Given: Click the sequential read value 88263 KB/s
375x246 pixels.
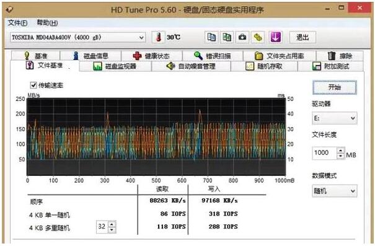Looking at the screenshot, I should pyautogui.click(x=167, y=200).
